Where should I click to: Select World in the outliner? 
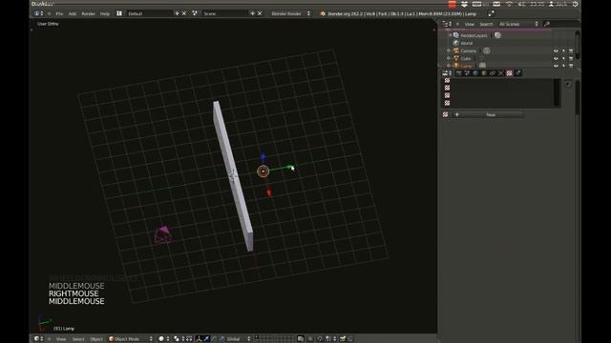pyautogui.click(x=467, y=43)
